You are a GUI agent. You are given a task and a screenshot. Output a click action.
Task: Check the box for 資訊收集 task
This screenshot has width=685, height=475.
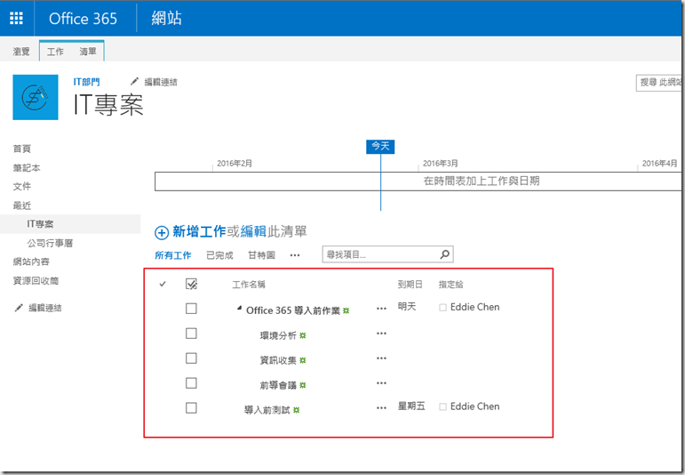point(191,358)
